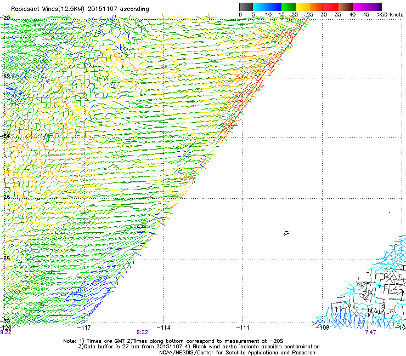Click the blue 10-15 knots legend swatch
Image resolution: width=406 pixels, height=356 pixels.
click(274, 7)
